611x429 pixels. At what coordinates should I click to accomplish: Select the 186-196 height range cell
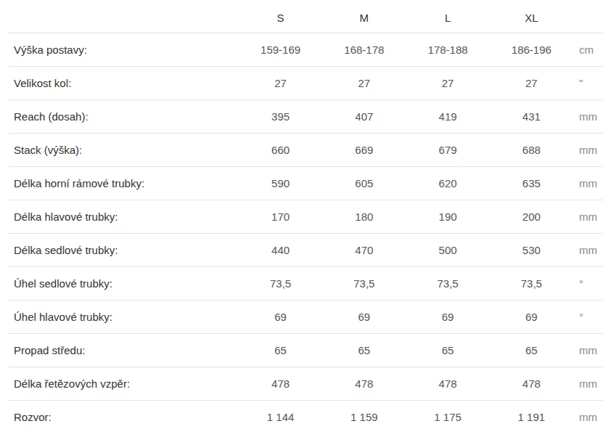pyautogui.click(x=531, y=50)
